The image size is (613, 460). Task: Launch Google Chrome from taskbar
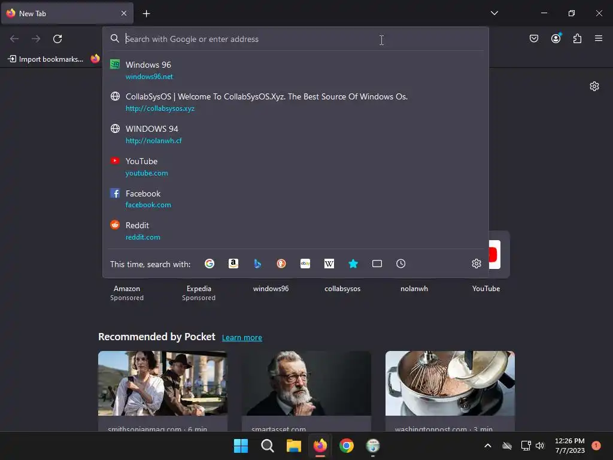pyautogui.click(x=347, y=446)
